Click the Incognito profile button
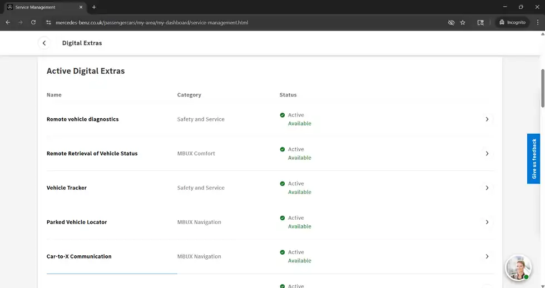Viewport: 545px width, 288px height. [x=512, y=23]
